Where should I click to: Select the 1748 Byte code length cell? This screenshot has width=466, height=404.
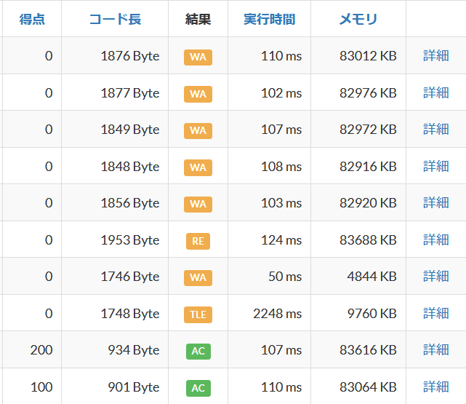coord(115,313)
